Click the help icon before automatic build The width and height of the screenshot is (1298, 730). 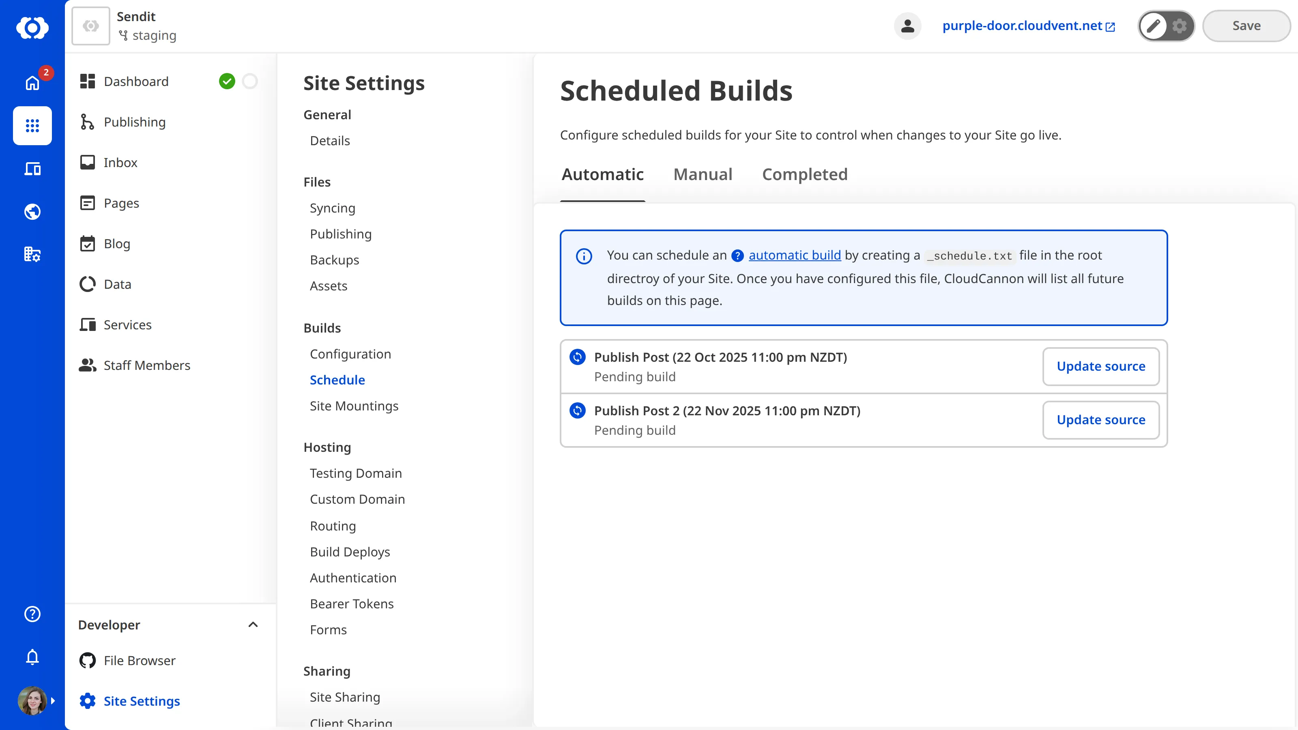737,256
